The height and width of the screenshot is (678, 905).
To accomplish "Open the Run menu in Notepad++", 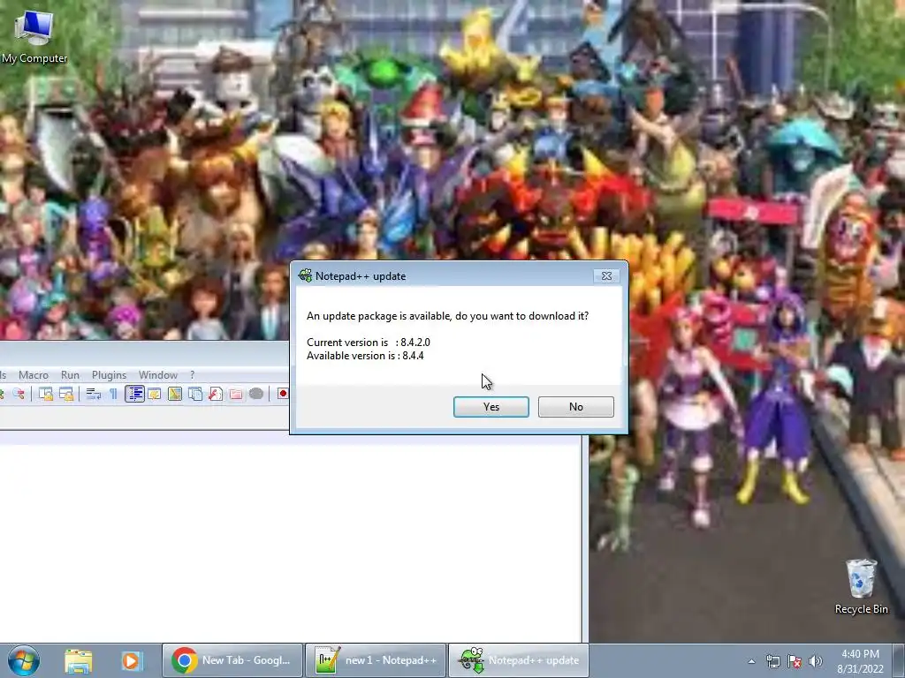I will (x=70, y=374).
